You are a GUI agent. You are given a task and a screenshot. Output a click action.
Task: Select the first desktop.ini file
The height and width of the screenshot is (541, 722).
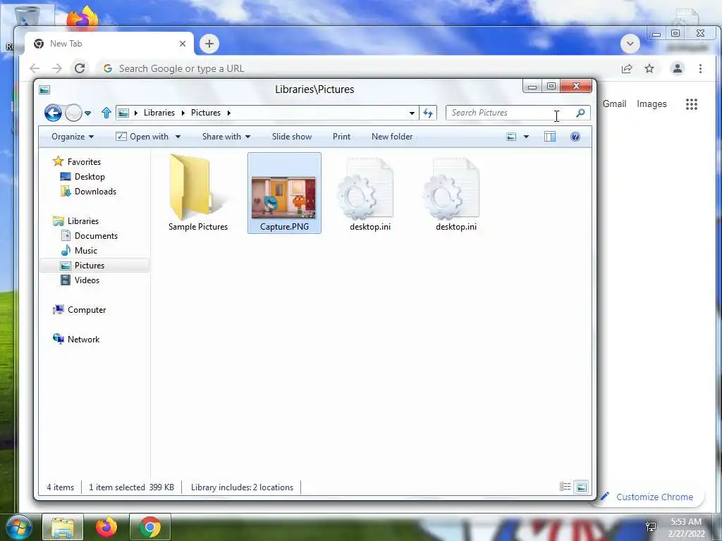coord(369,193)
